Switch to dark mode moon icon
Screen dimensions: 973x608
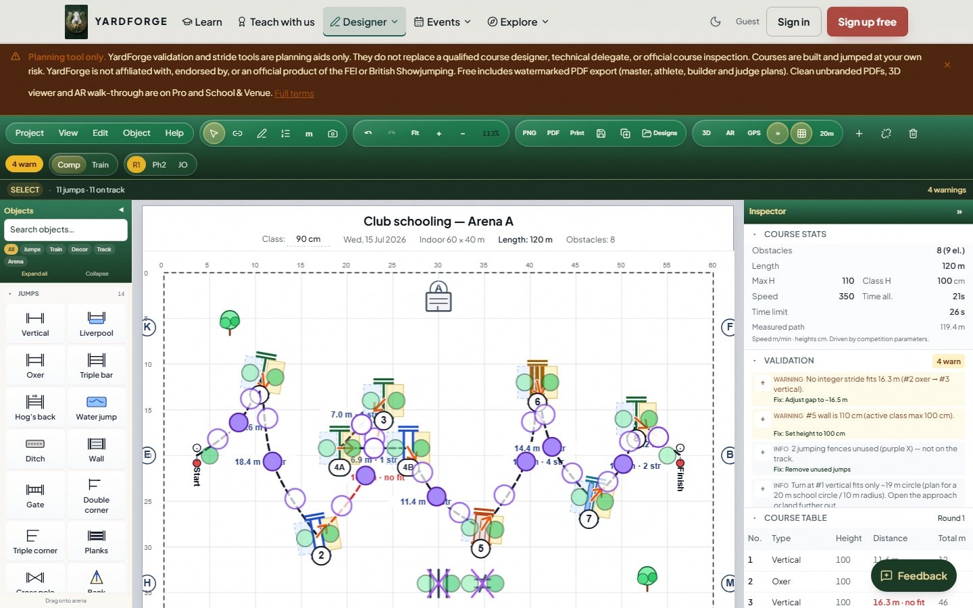(716, 22)
